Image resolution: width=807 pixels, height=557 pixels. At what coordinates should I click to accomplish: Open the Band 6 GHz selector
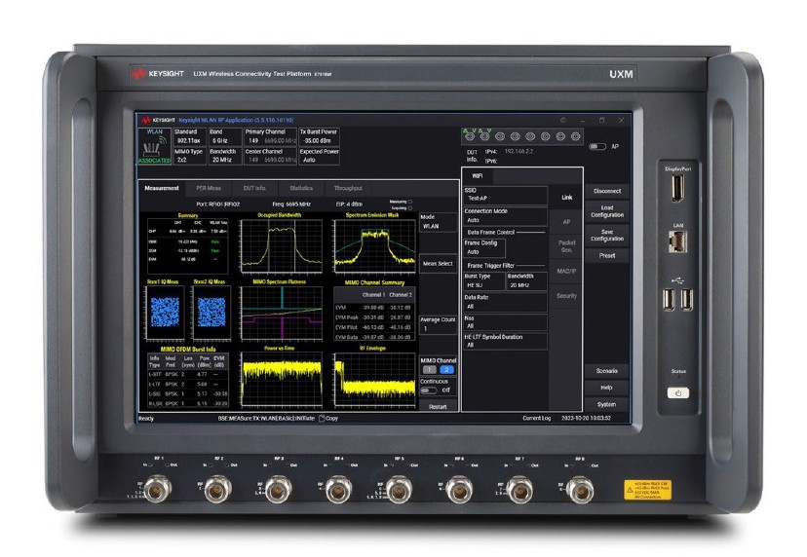click(225, 136)
